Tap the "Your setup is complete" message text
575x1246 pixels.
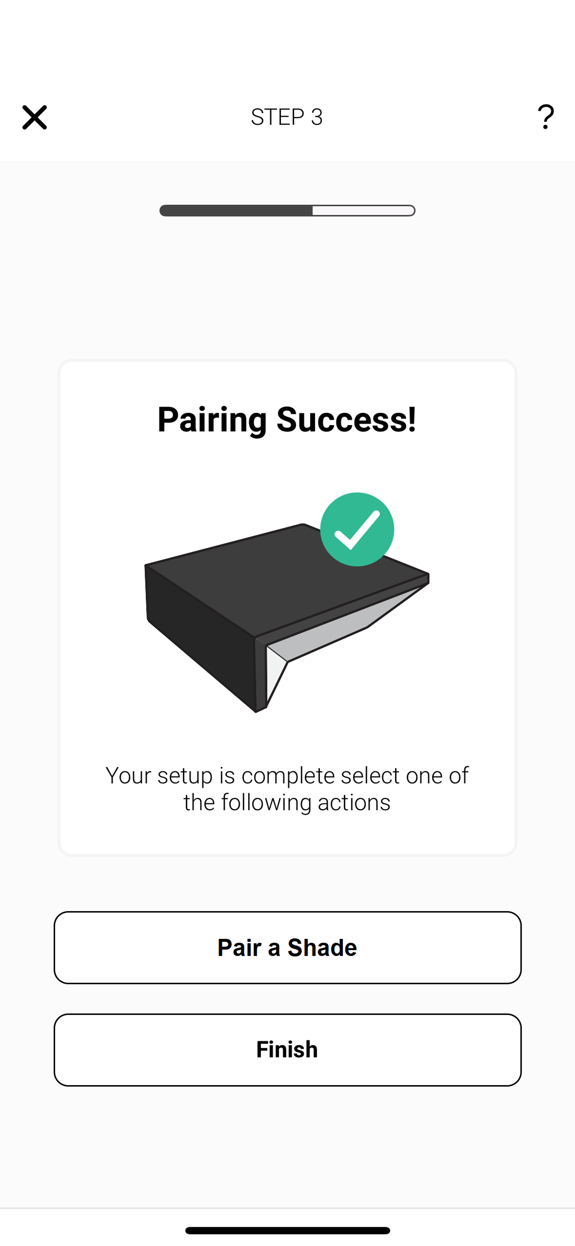(287, 788)
